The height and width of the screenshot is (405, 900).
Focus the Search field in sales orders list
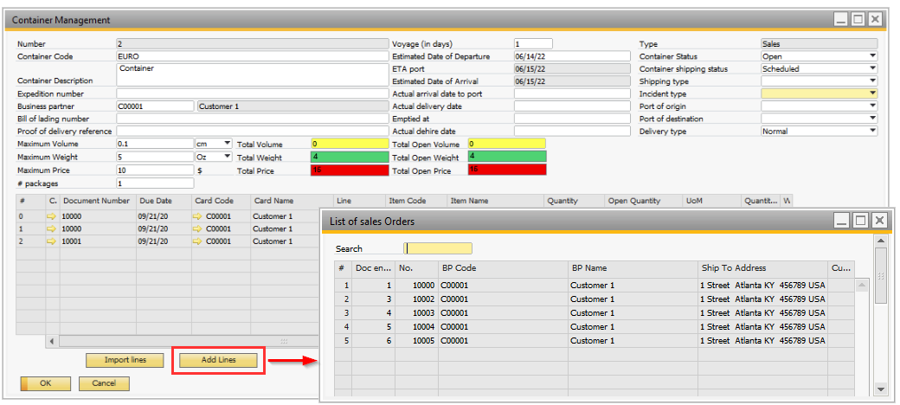[x=438, y=248]
